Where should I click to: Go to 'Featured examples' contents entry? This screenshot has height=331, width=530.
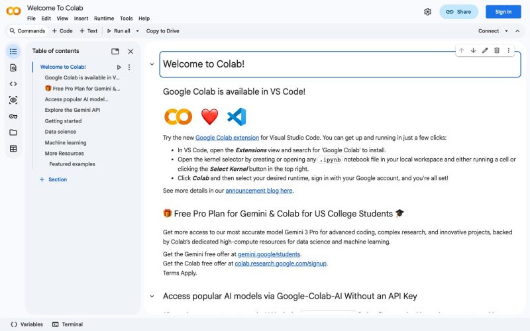tap(72, 164)
